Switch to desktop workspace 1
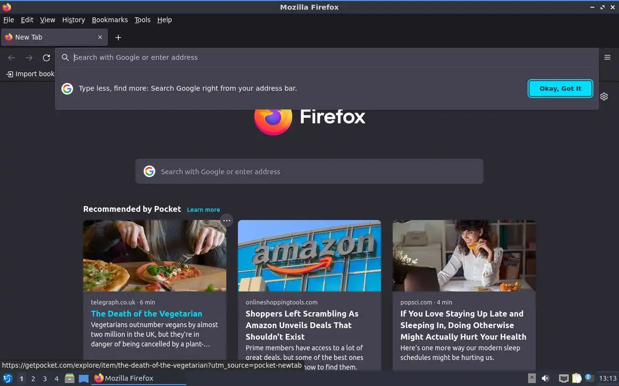619x386 pixels. click(x=21, y=379)
